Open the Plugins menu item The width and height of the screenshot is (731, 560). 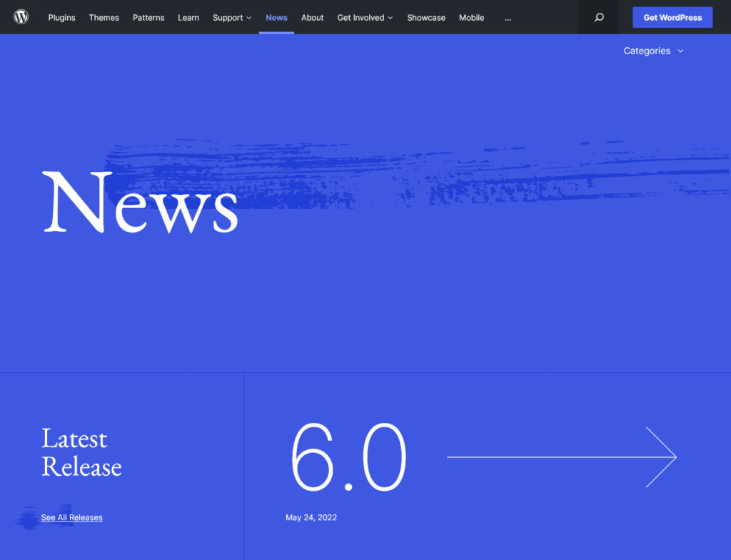[61, 17]
